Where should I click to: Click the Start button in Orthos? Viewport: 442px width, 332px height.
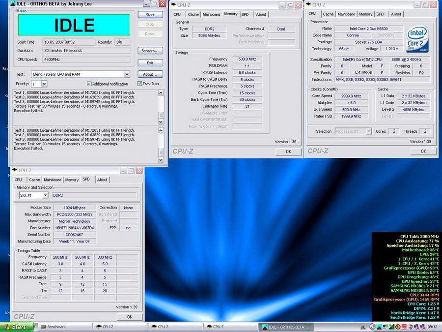[x=150, y=15]
